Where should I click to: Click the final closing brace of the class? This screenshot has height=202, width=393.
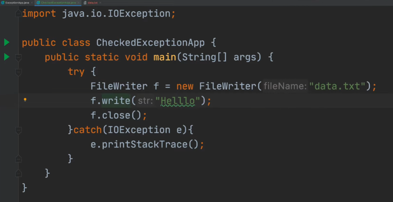coord(24,188)
